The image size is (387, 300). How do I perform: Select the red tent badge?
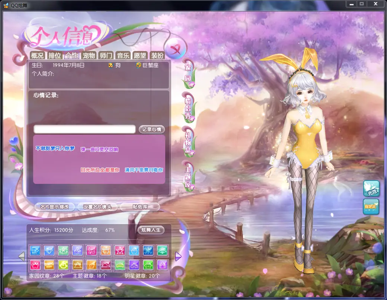(x=120, y=250)
